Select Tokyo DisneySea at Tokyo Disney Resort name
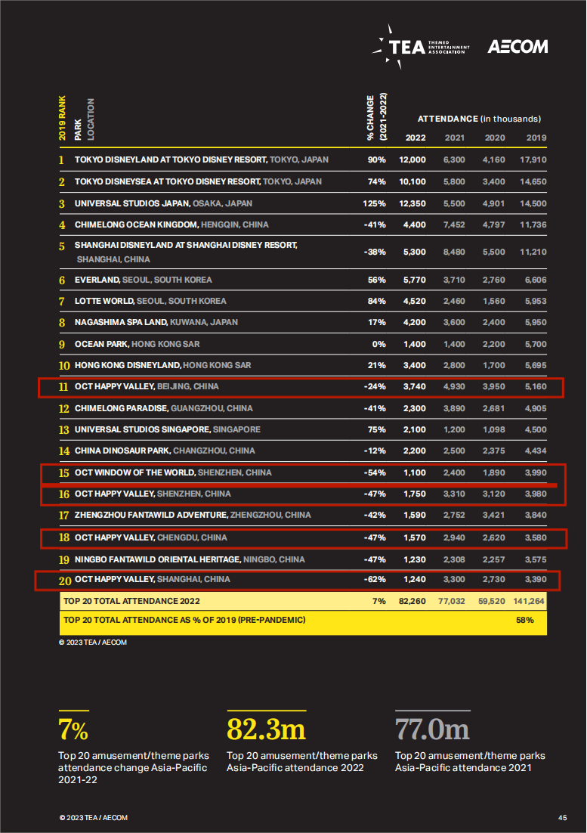 (x=198, y=181)
